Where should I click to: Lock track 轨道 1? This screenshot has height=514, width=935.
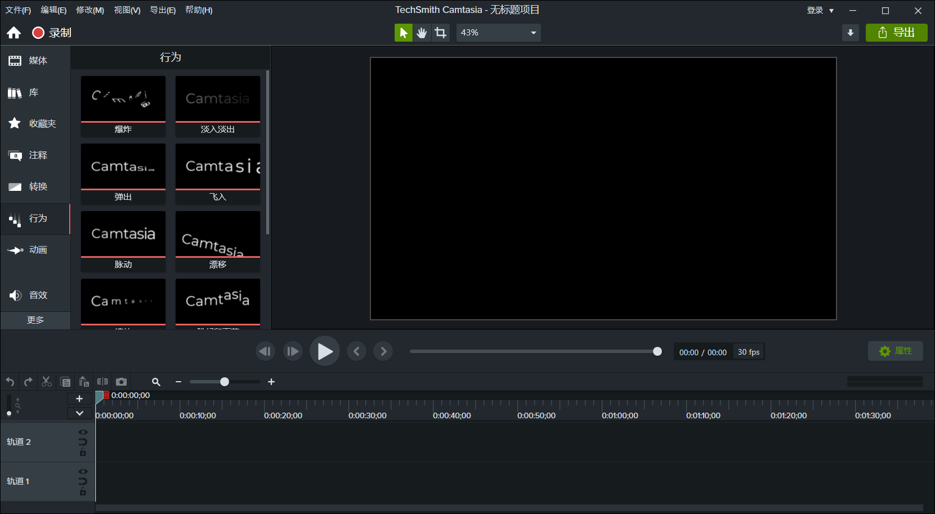83,491
